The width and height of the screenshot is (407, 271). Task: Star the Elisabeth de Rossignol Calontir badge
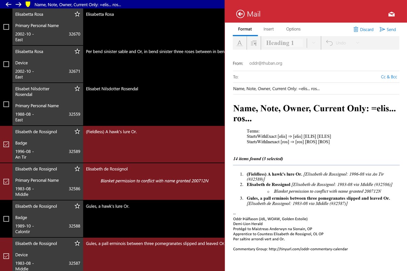coord(77,206)
